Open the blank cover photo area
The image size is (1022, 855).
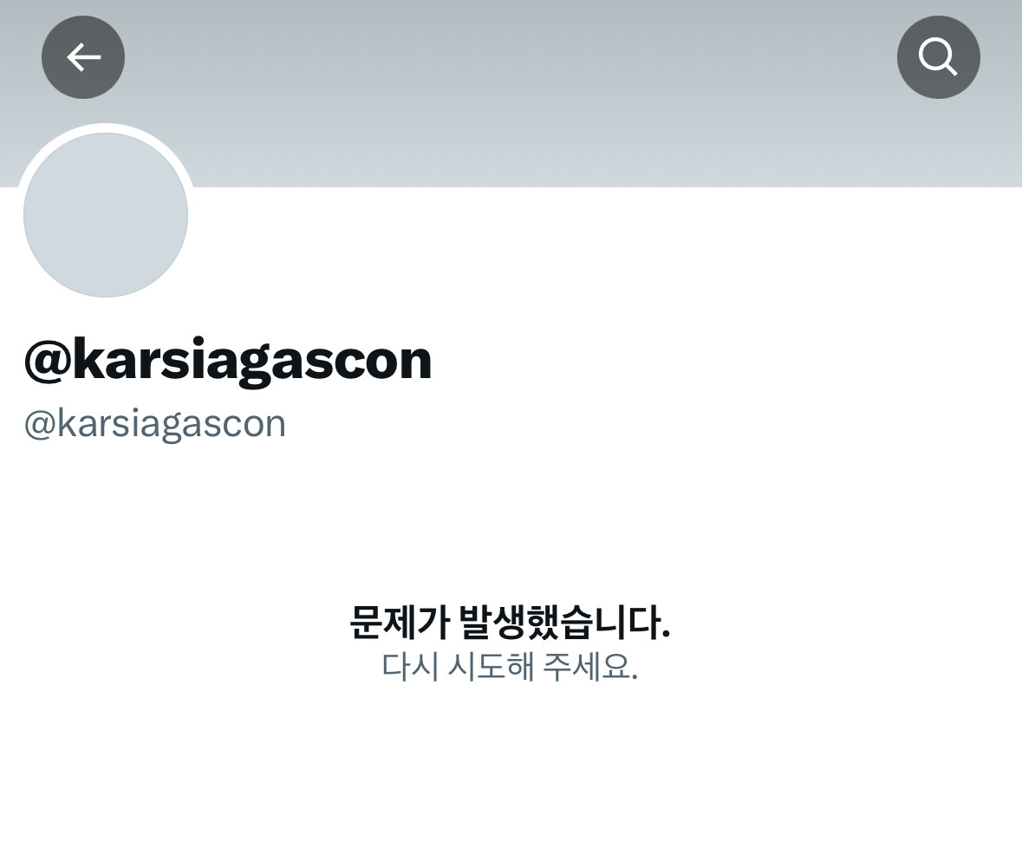(511, 94)
